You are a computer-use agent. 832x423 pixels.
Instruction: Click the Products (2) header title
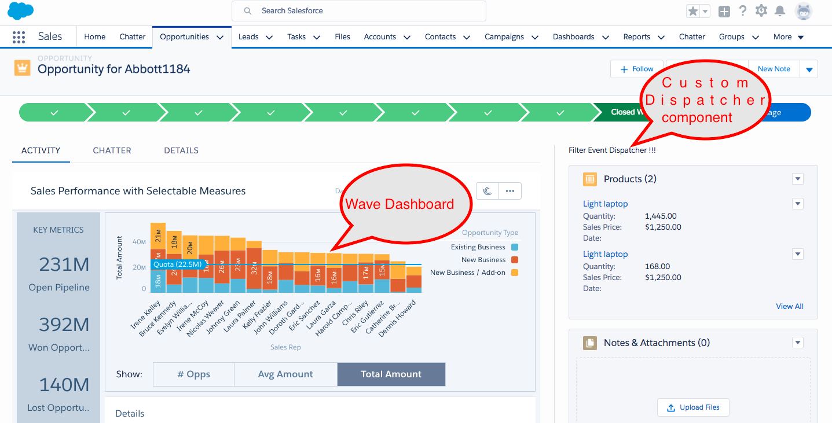[630, 179]
